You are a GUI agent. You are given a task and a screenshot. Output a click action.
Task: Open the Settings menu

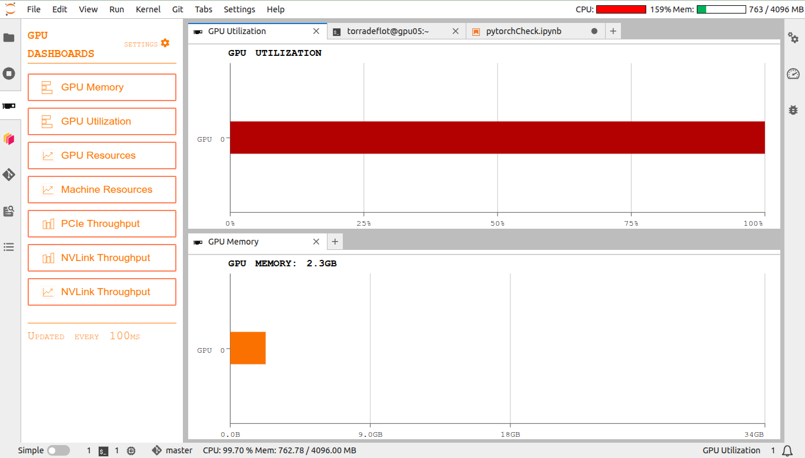click(239, 9)
